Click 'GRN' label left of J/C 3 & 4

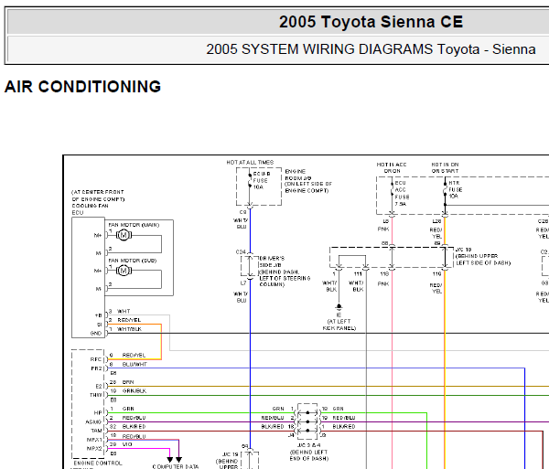coord(278,409)
